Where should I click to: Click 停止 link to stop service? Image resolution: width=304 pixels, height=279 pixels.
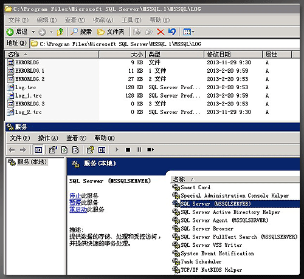coord(75,196)
